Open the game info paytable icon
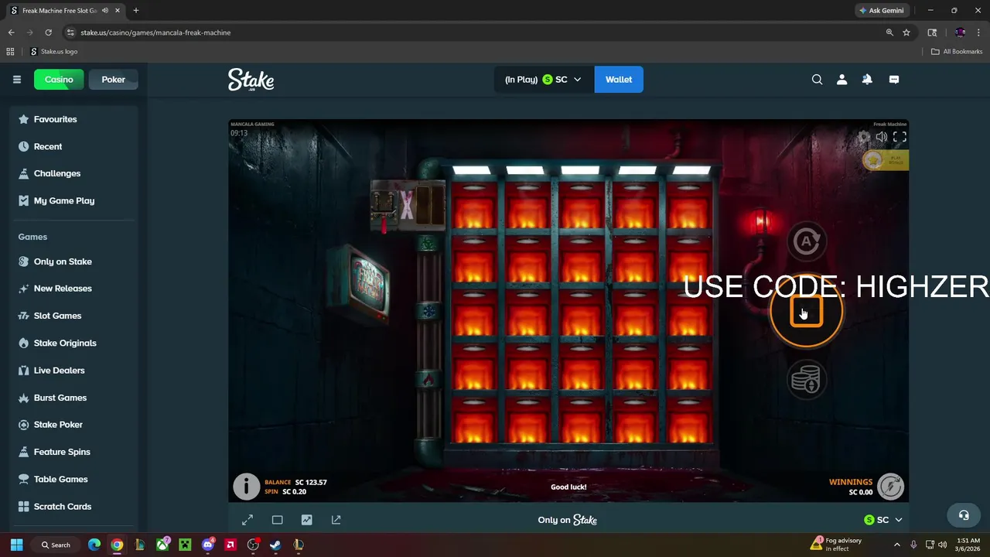Screen dimensions: 990x557 pos(247,487)
